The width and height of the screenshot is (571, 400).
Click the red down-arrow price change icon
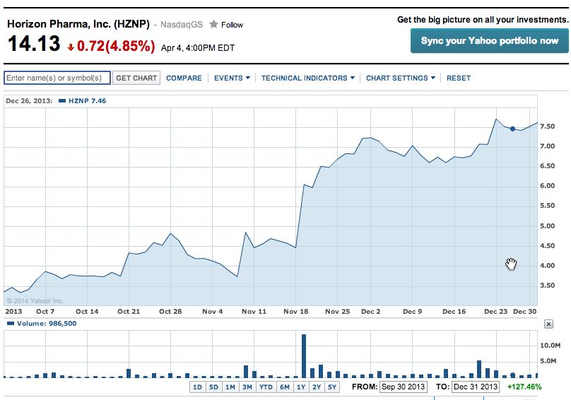click(x=71, y=47)
